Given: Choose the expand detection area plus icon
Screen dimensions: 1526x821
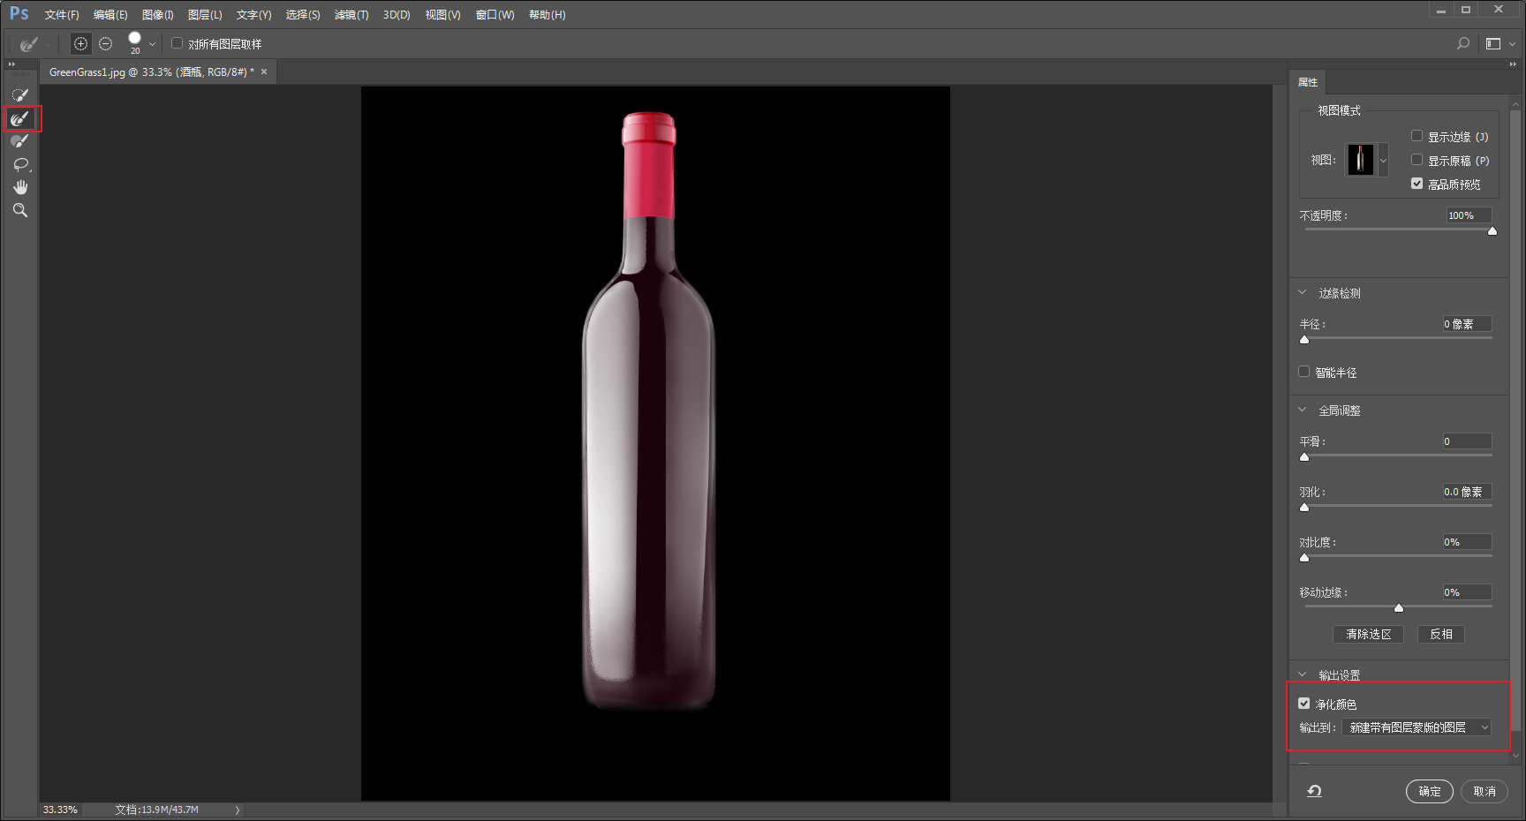Looking at the screenshot, I should tap(80, 43).
